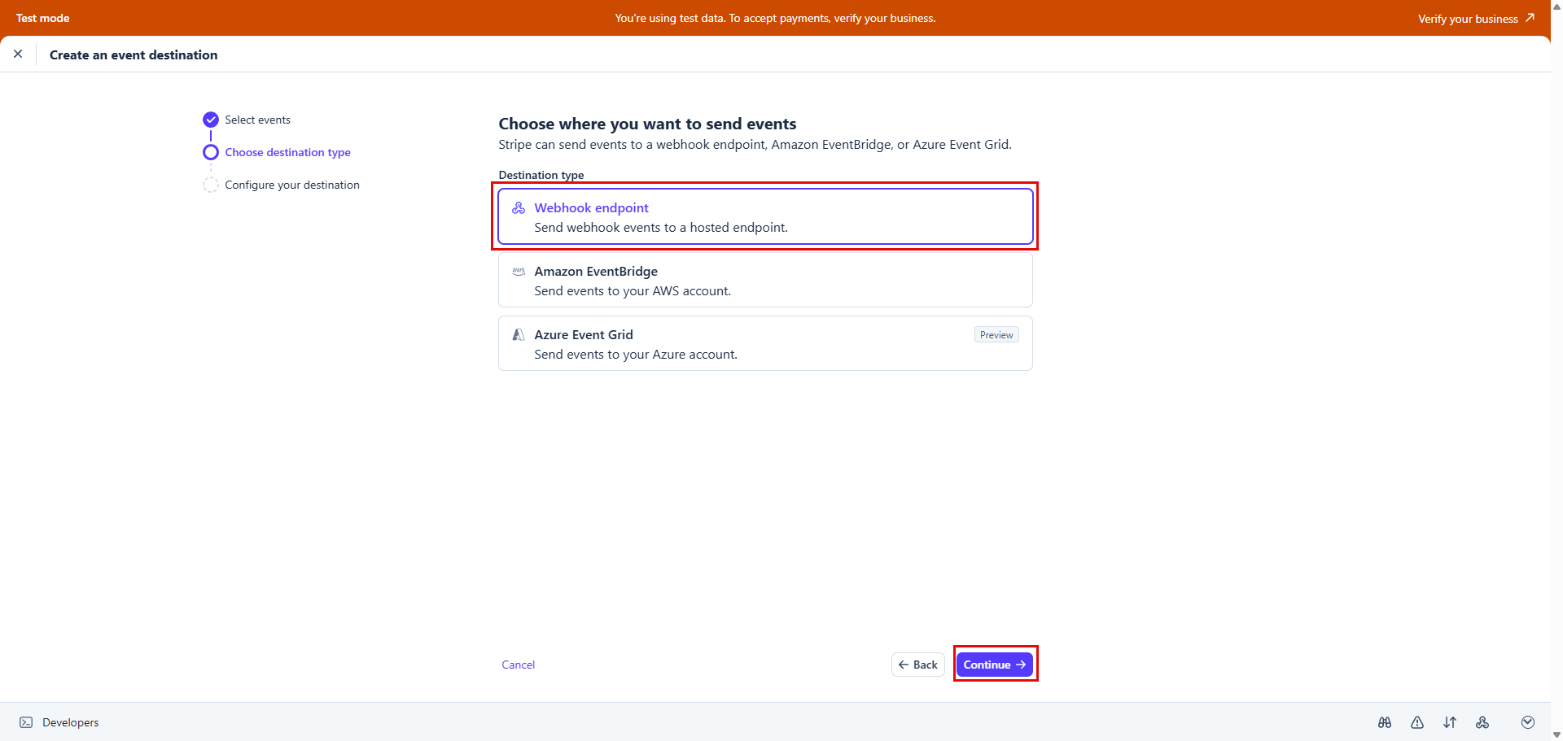This screenshot has height=741, width=1563.
Task: Click the AWS logo icon
Action: [519, 272]
